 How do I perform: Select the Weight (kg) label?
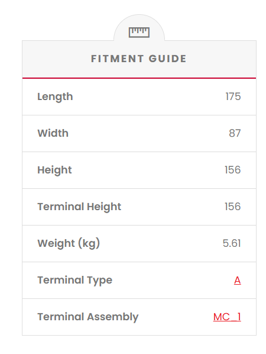tap(69, 244)
